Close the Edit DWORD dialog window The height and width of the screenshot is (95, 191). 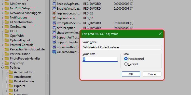pos(160,34)
